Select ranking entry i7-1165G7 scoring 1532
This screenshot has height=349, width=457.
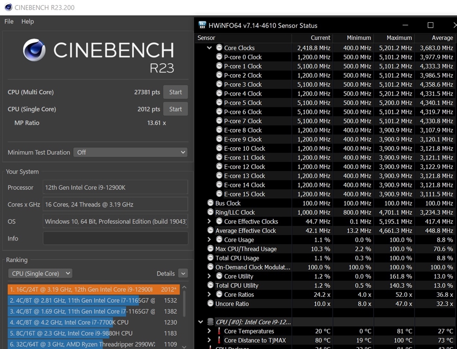(x=94, y=300)
